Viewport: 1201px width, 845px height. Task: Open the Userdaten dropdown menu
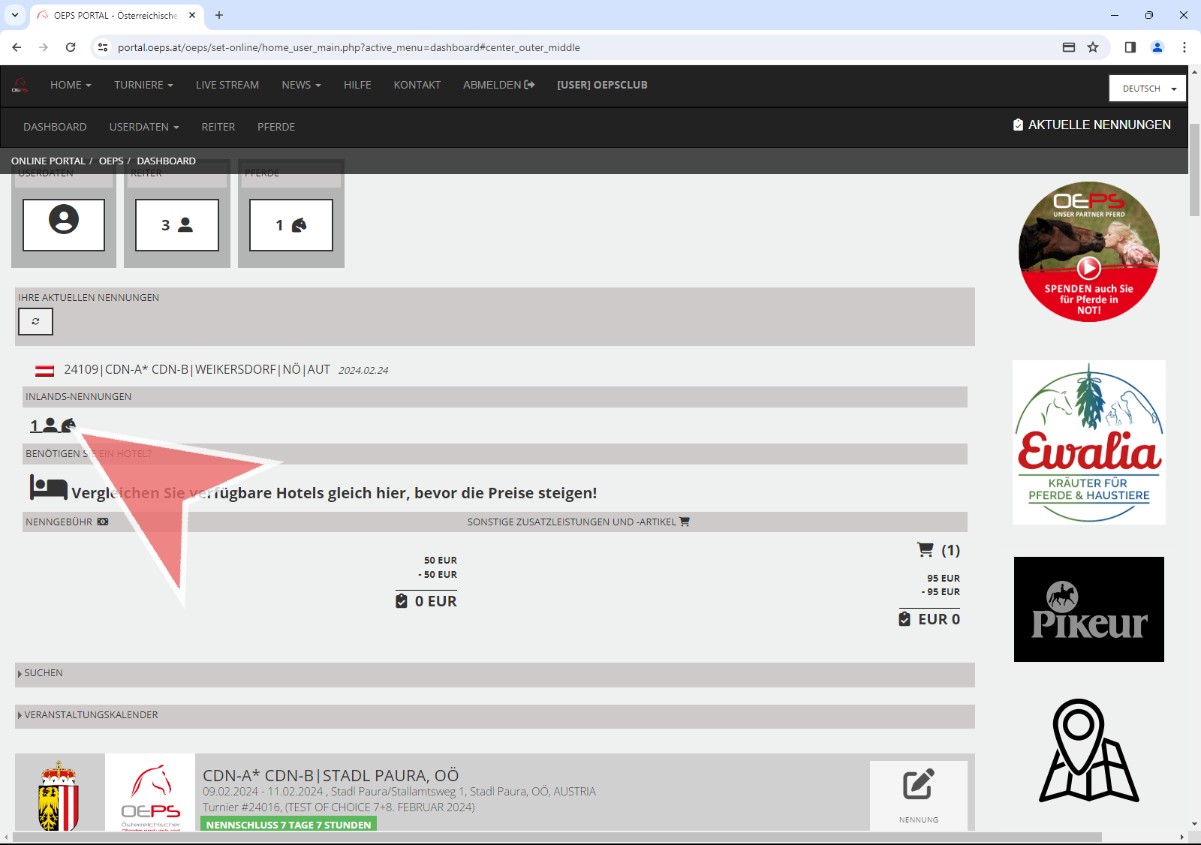(x=144, y=128)
